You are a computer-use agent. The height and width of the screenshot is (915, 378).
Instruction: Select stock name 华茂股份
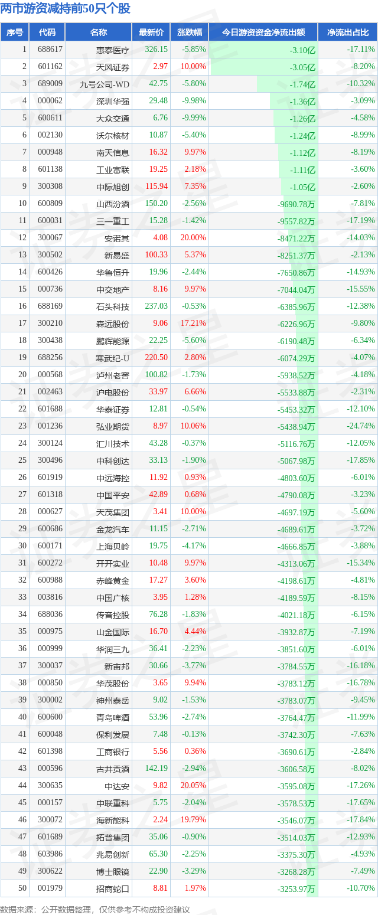pos(113,683)
